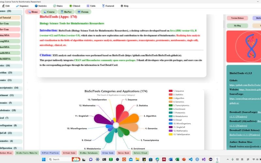Expand the MicroOrganism (8) sidebar category
The image size is (261, 163).
point(11,126)
